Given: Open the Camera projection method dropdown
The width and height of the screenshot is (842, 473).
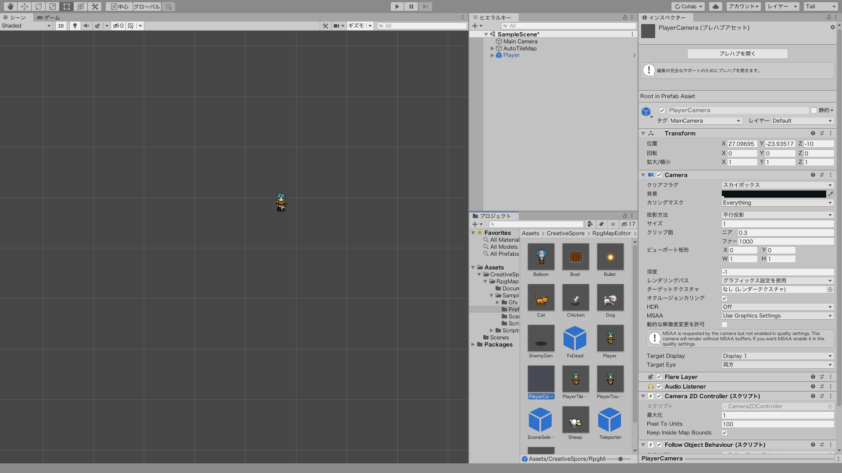Looking at the screenshot, I should [x=778, y=214].
